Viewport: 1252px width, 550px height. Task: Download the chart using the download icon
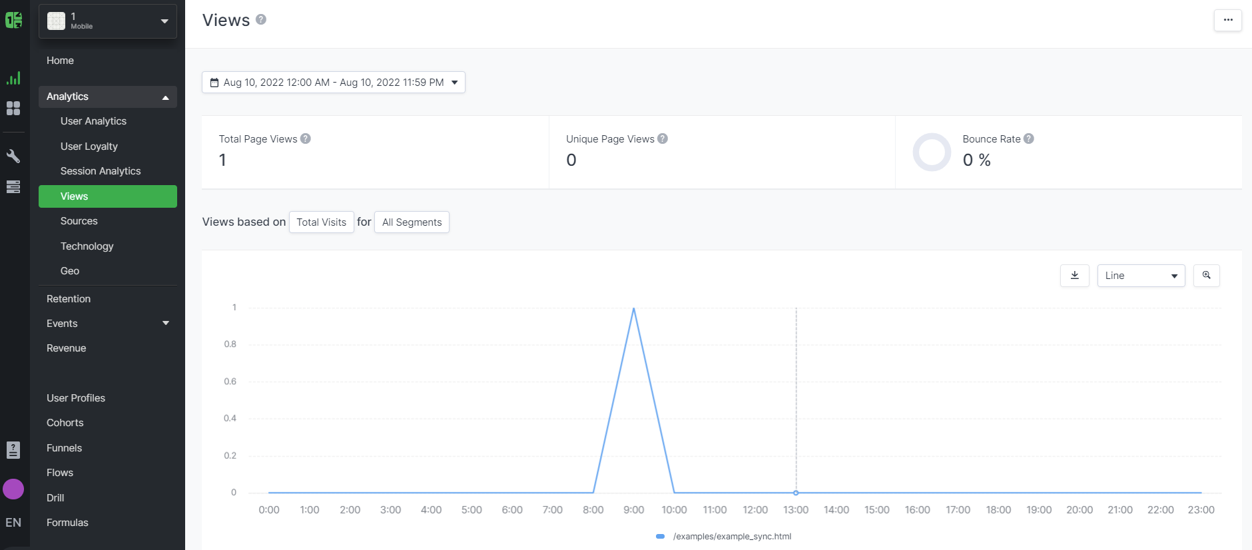(1074, 276)
